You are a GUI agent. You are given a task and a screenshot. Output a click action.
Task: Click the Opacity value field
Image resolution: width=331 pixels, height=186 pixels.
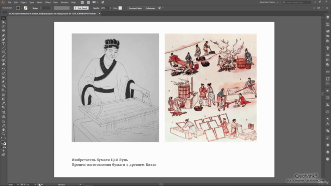104,8
